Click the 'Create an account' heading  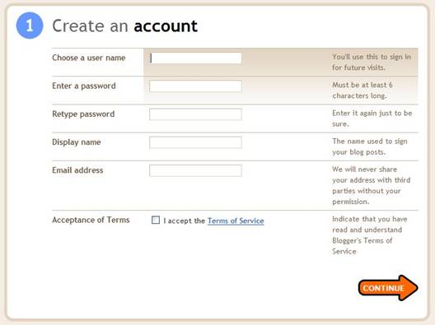125,26
